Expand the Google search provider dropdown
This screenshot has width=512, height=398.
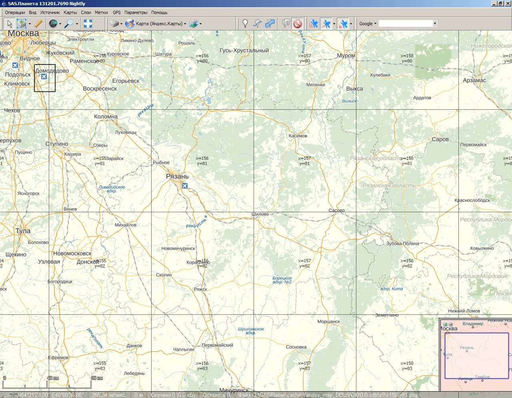pos(368,24)
